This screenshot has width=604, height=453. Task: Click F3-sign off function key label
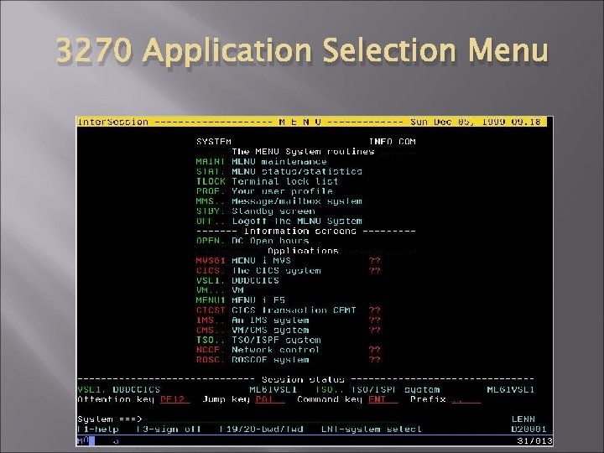click(169, 430)
